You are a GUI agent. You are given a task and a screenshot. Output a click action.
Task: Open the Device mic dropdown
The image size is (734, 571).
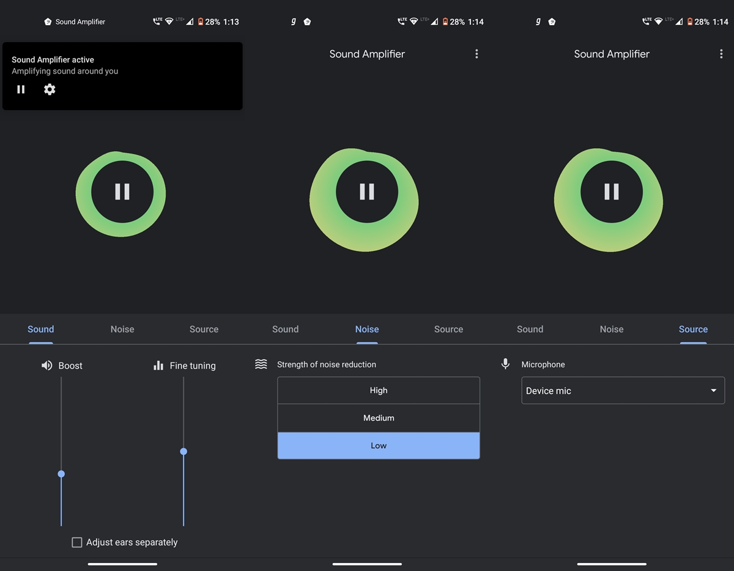tap(623, 390)
